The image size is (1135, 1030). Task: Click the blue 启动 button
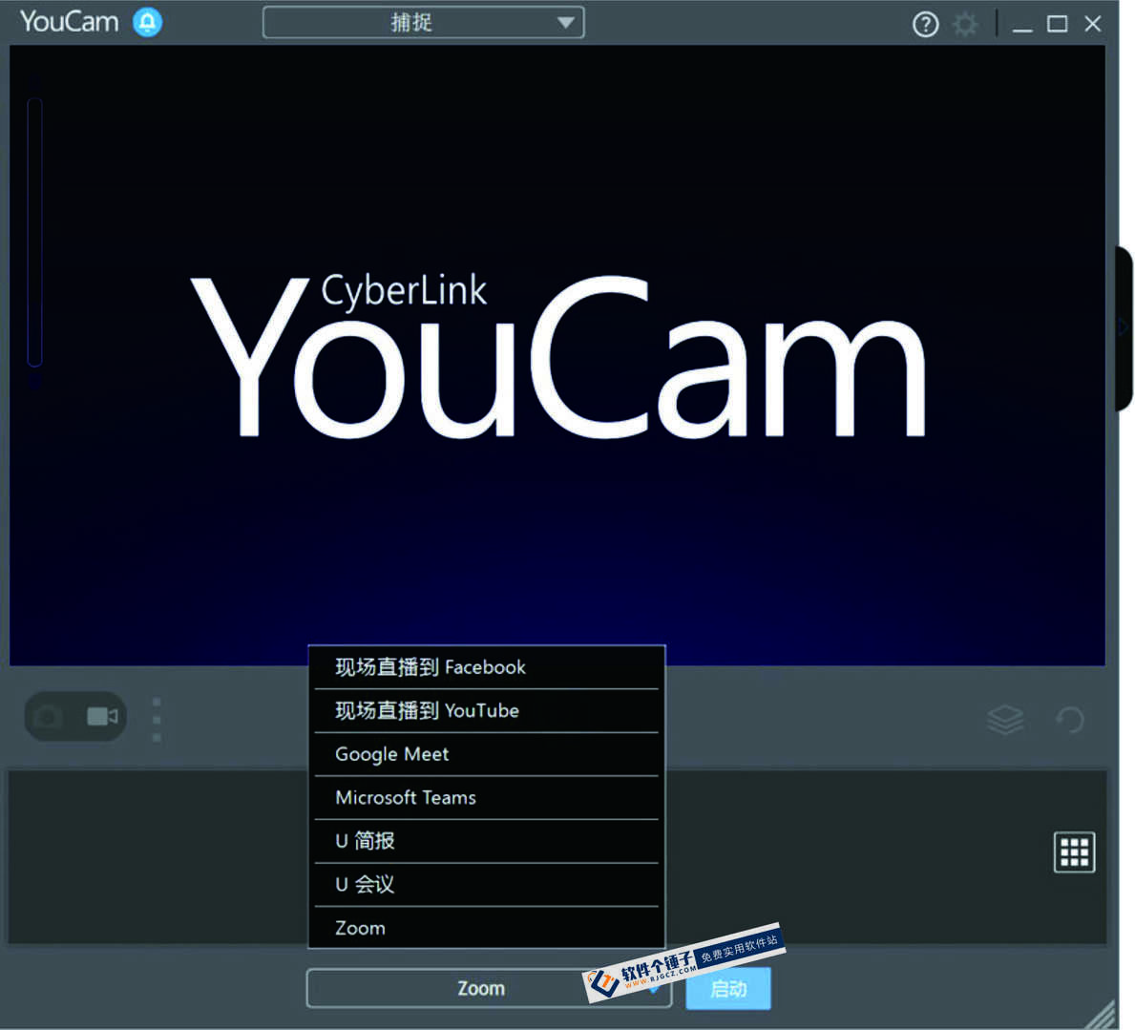click(728, 989)
